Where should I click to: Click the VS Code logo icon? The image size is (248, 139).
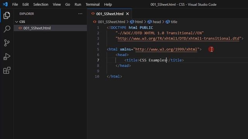[x=5, y=4]
